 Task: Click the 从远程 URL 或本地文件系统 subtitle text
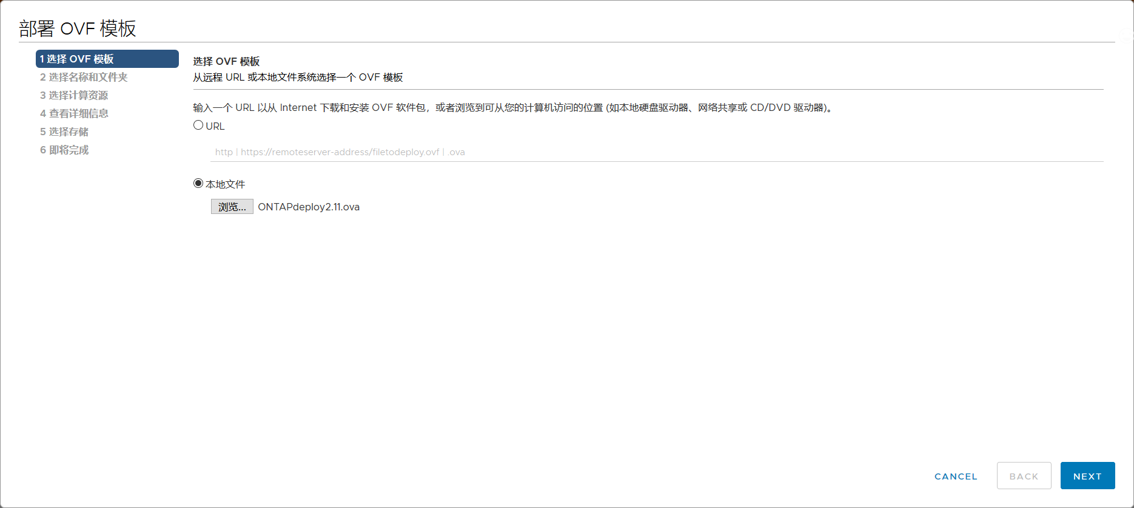point(298,77)
